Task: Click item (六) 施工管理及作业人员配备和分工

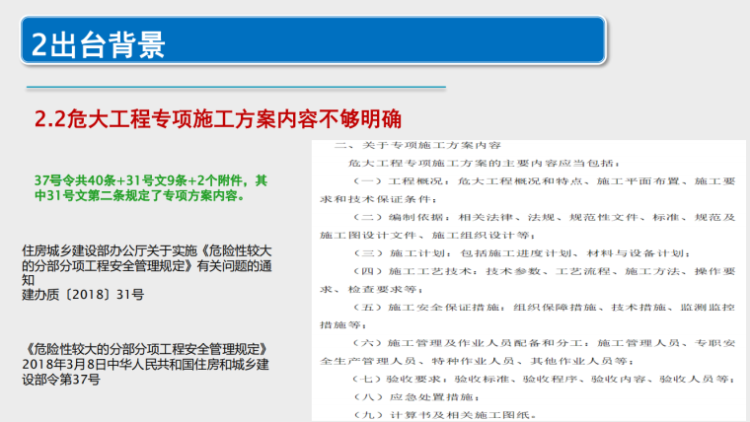Action: (533, 341)
